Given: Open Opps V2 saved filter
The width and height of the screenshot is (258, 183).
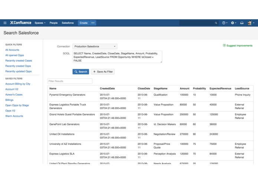Looking at the screenshot, I should click(x=10, y=111).
